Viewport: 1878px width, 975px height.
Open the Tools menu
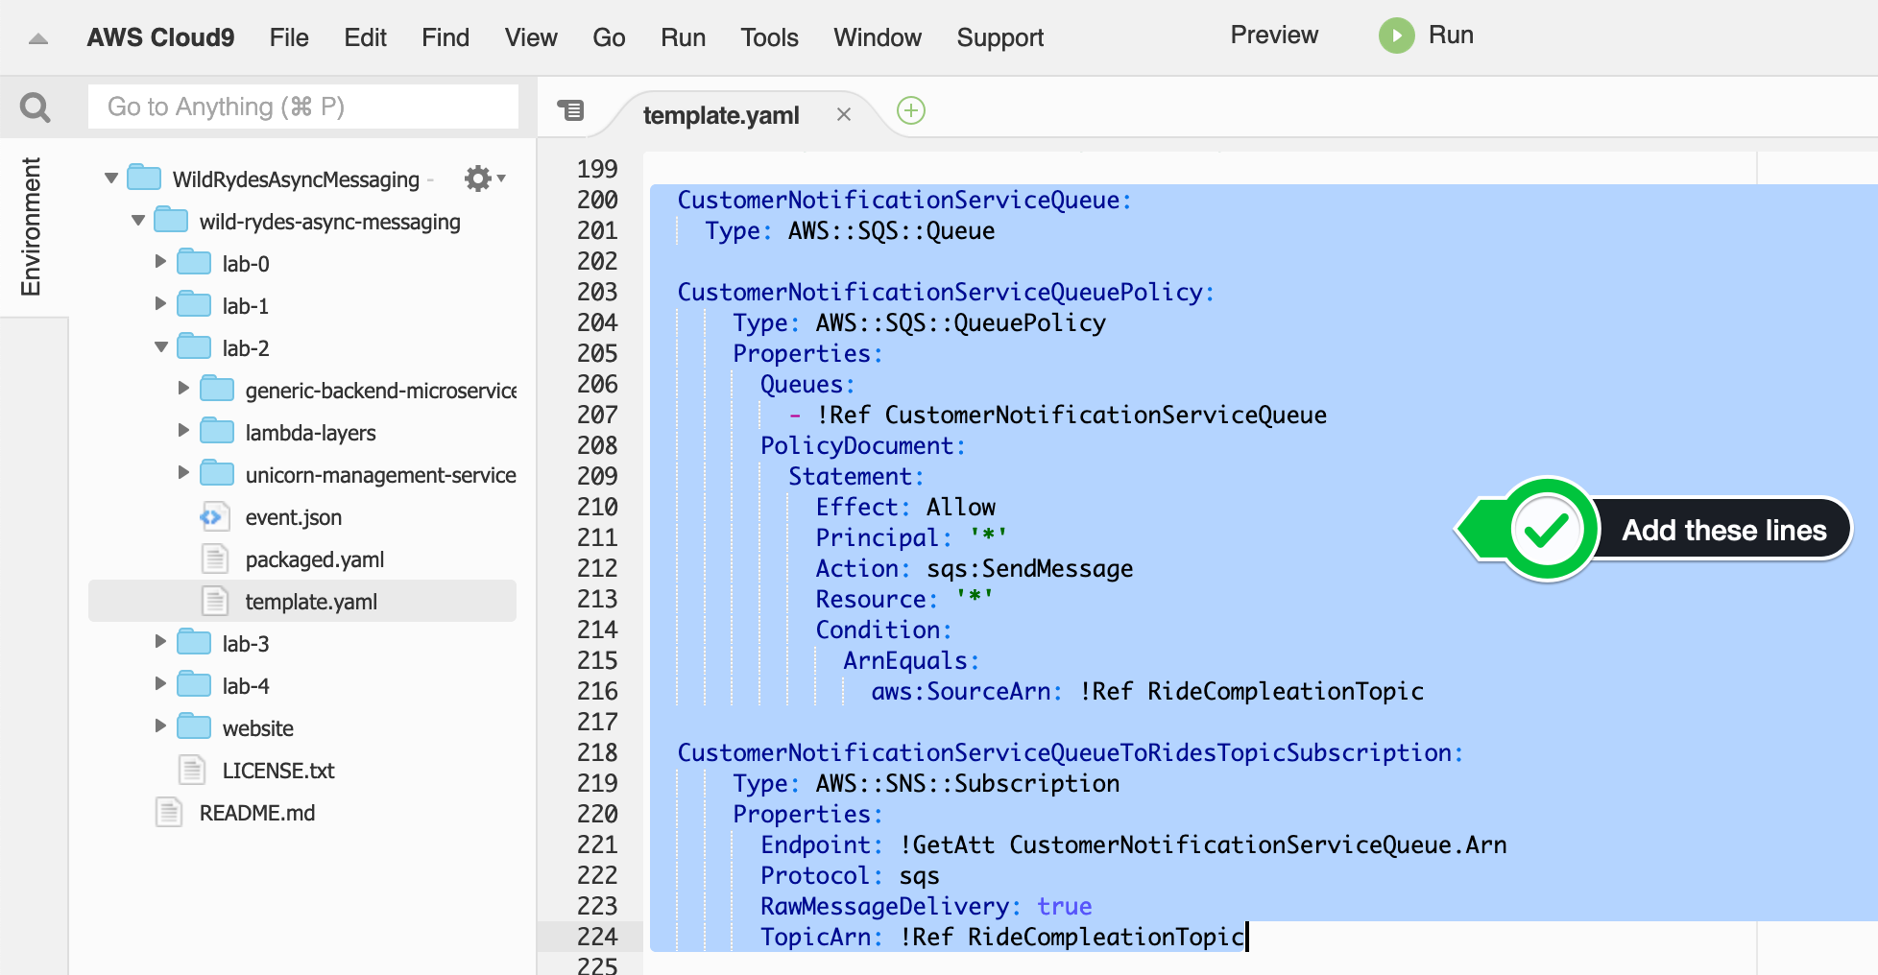(769, 37)
